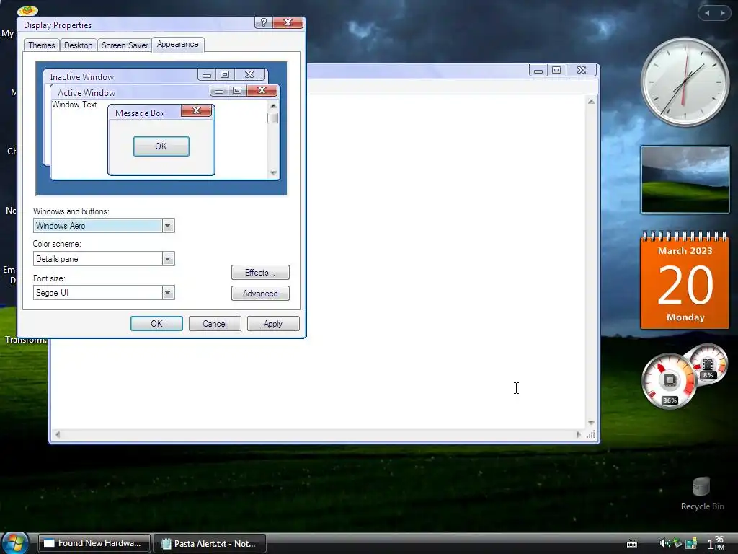Click the on-screen keyboard tray icon
Screen dimensions: 738x554
click(632, 544)
